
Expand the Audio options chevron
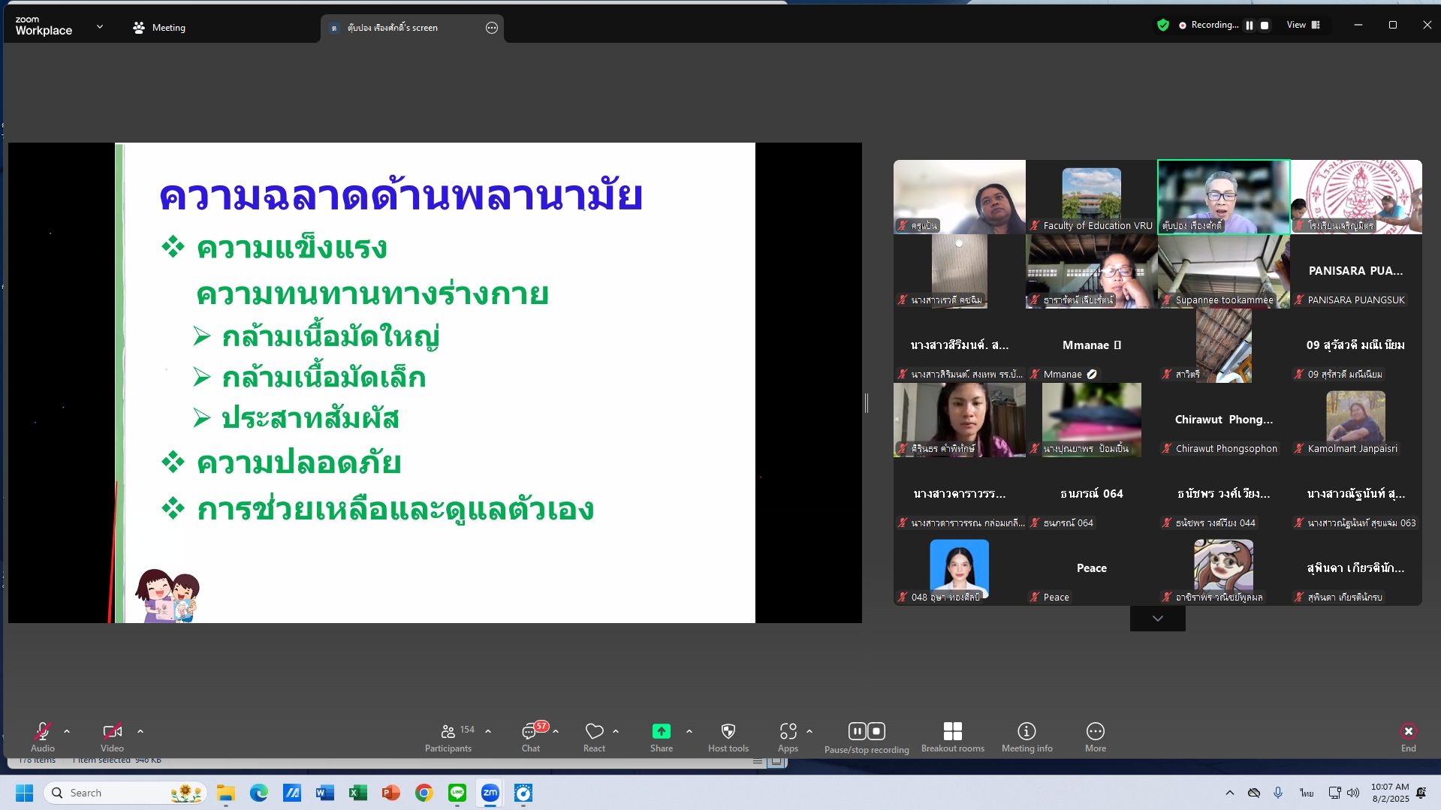pos(67,732)
